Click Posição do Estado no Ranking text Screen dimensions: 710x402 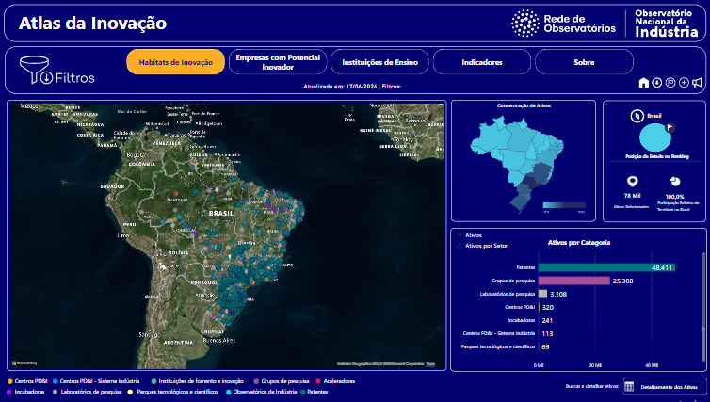[657, 156]
